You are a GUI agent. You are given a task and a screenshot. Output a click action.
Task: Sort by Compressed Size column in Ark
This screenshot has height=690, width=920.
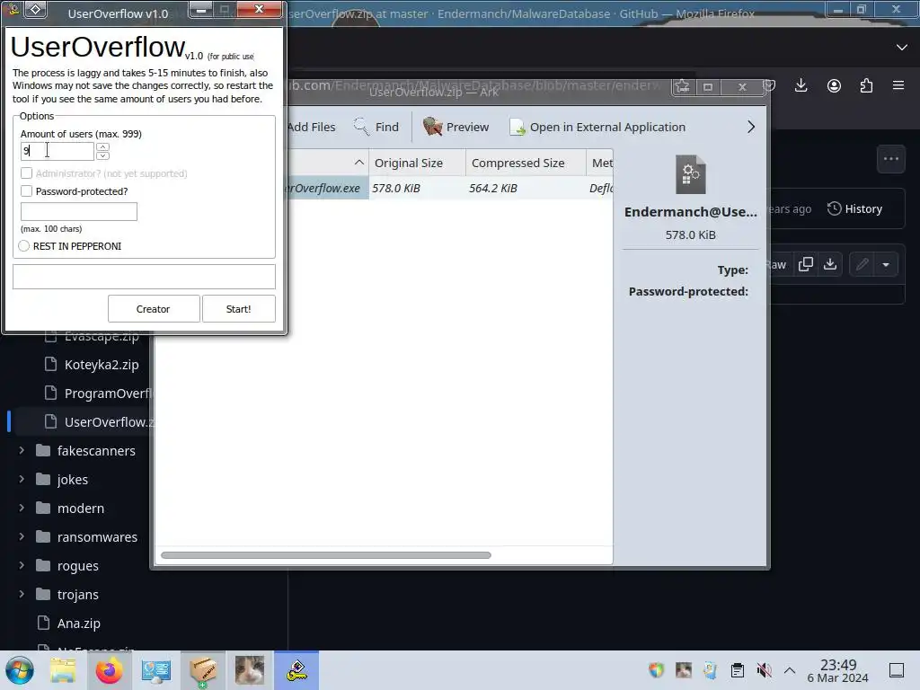[x=526, y=163]
